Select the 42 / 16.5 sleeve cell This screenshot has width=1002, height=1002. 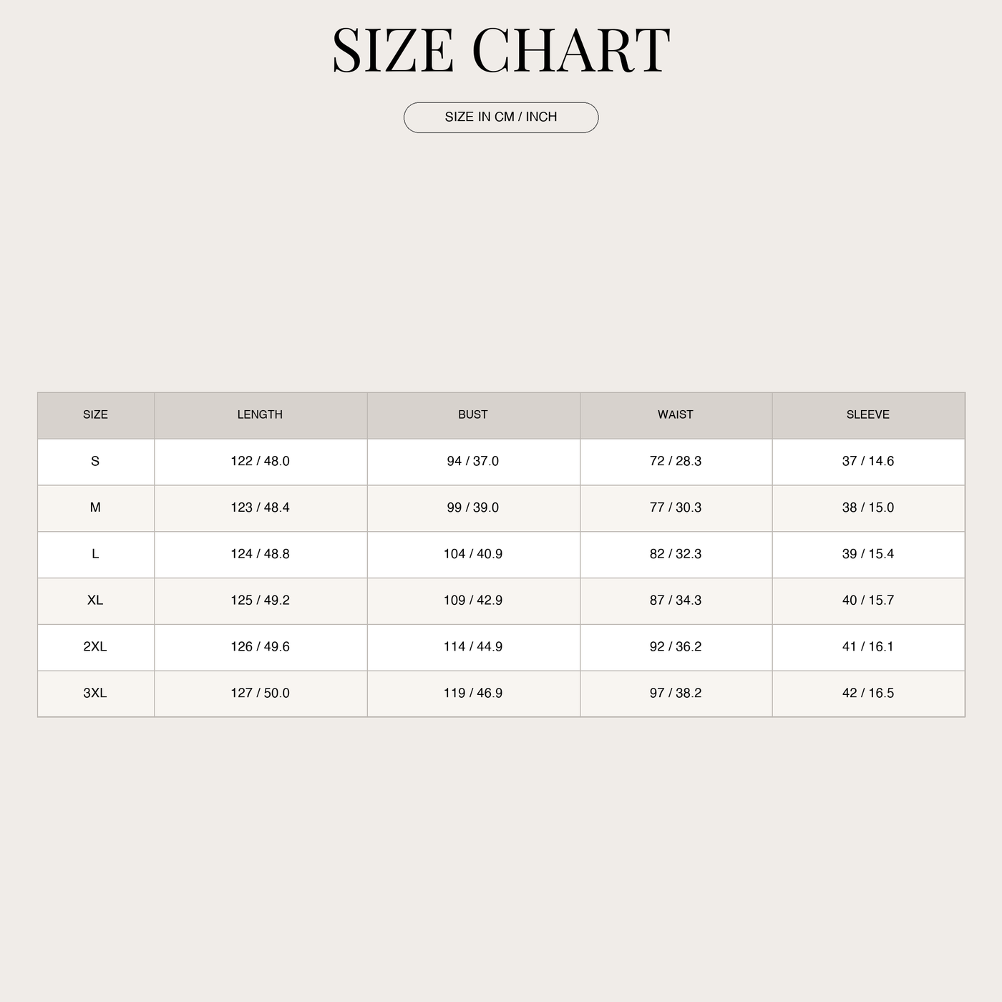point(868,694)
